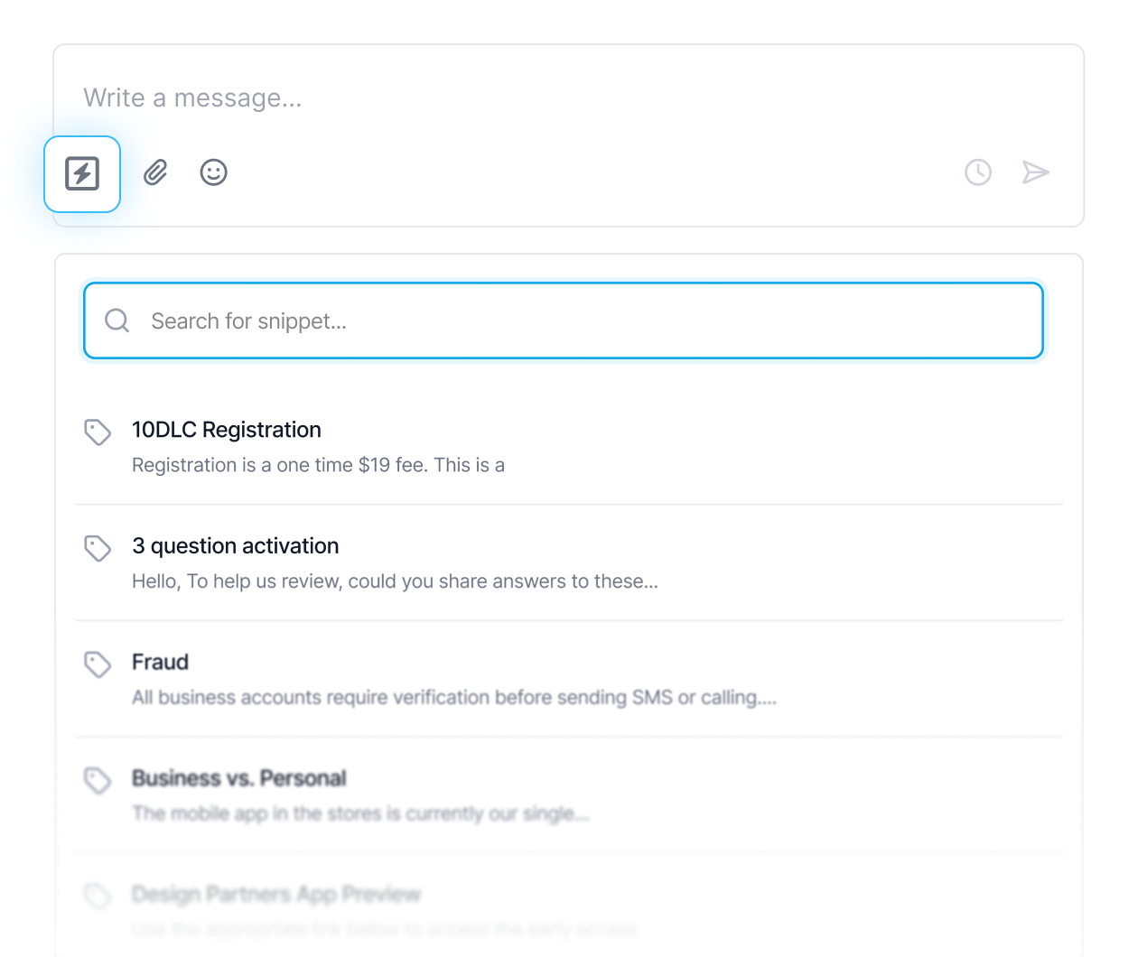Toggle the snippets panel closed with lightning button
1138x957 pixels.
click(82, 173)
